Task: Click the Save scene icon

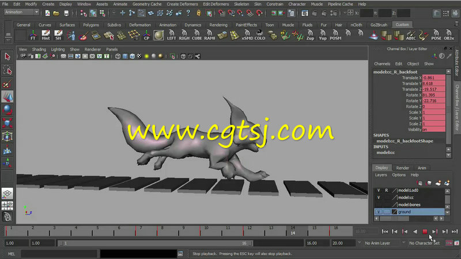Action: [x=66, y=13]
